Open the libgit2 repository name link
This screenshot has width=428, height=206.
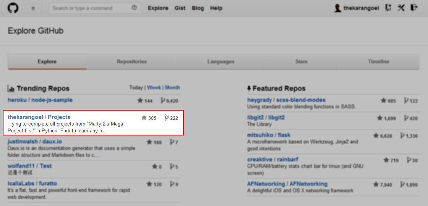pos(277,117)
